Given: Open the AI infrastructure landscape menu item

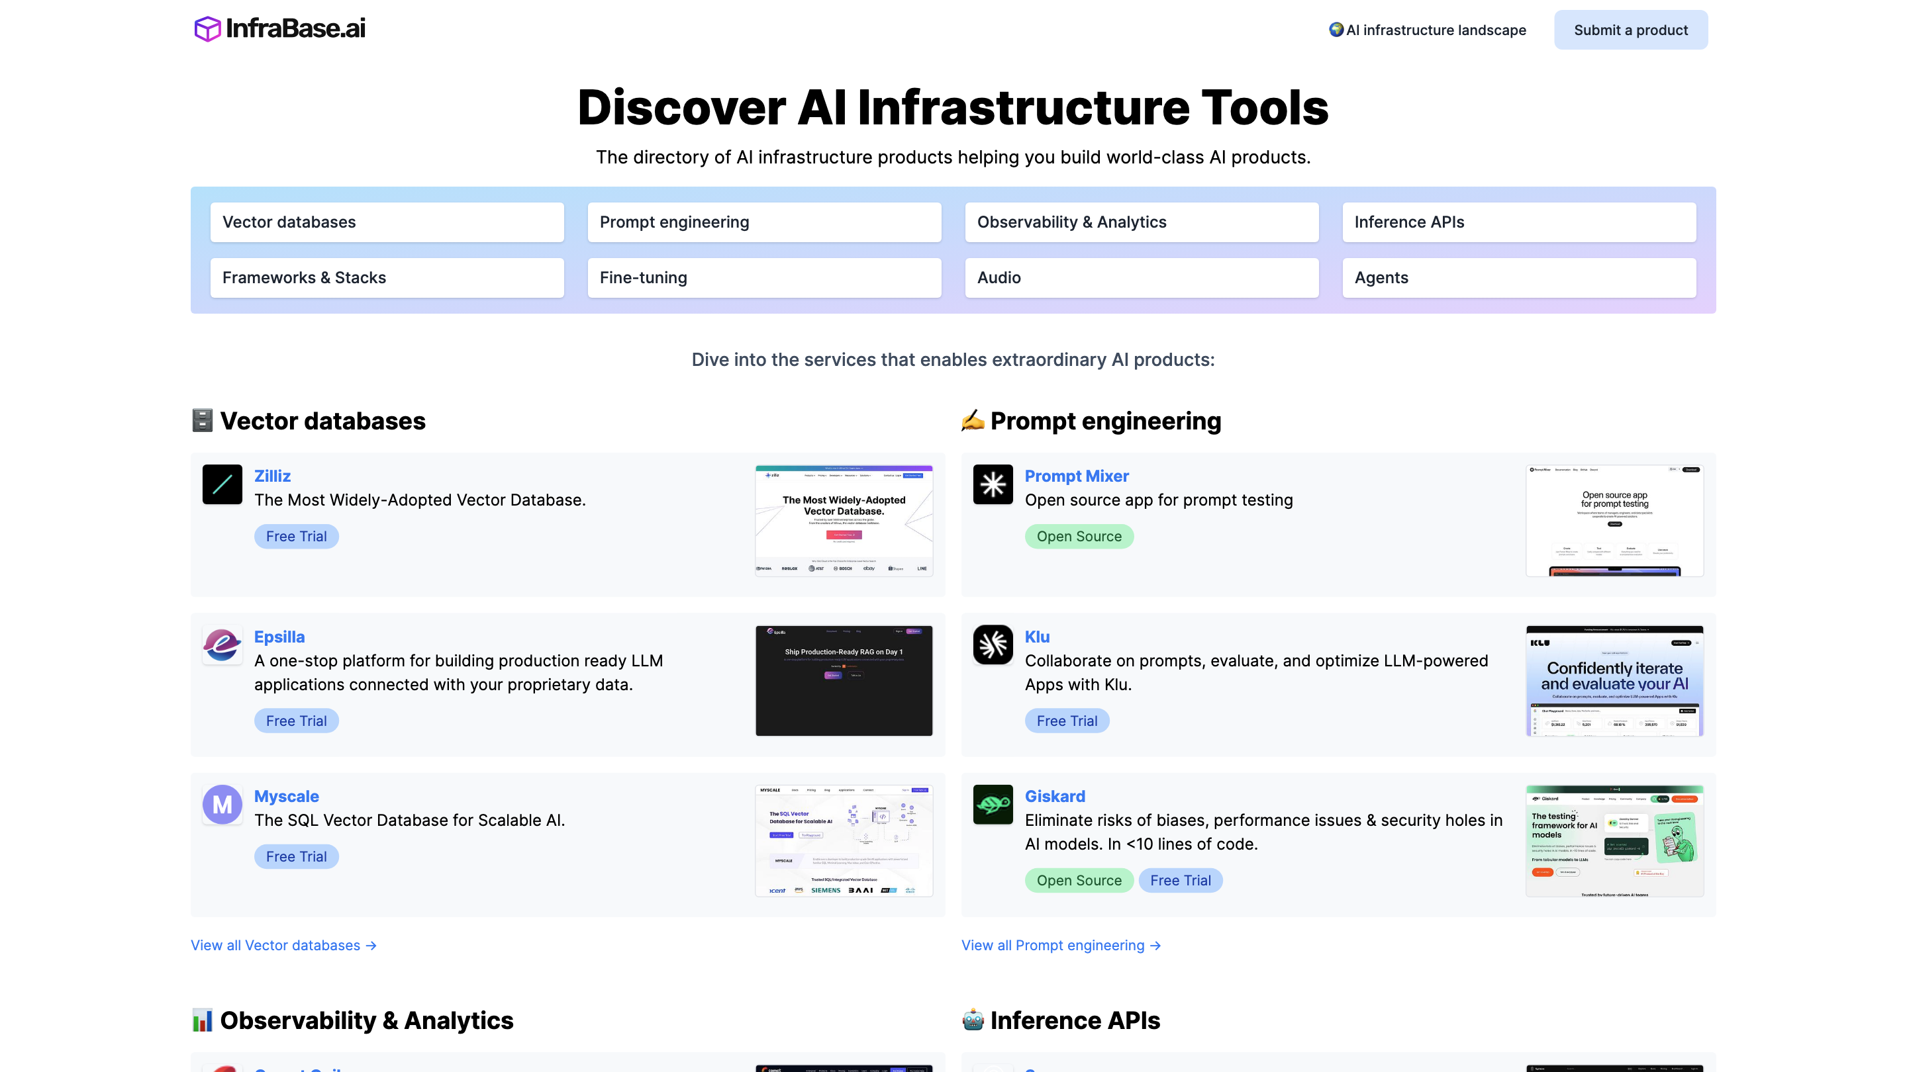Looking at the screenshot, I should click(1428, 30).
